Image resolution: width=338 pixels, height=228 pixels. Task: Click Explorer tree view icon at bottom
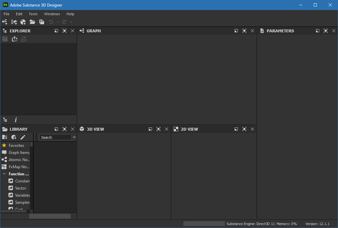[5, 120]
